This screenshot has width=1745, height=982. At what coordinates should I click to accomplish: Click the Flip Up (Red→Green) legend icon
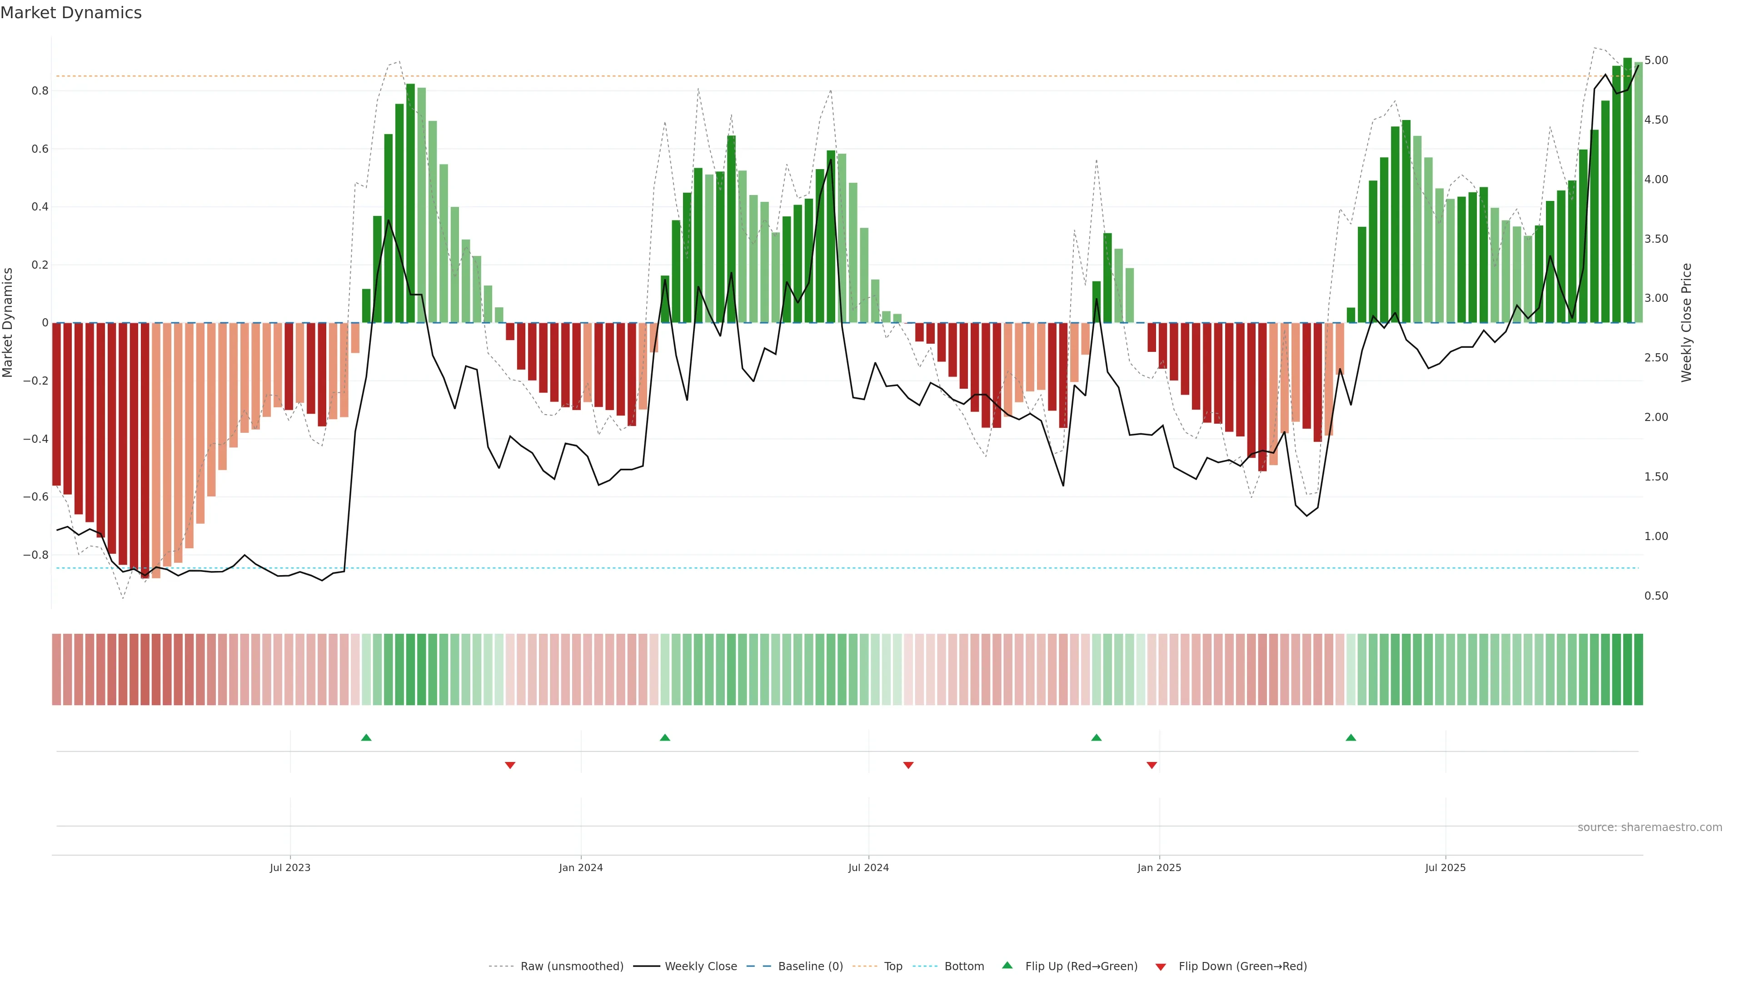1007,966
